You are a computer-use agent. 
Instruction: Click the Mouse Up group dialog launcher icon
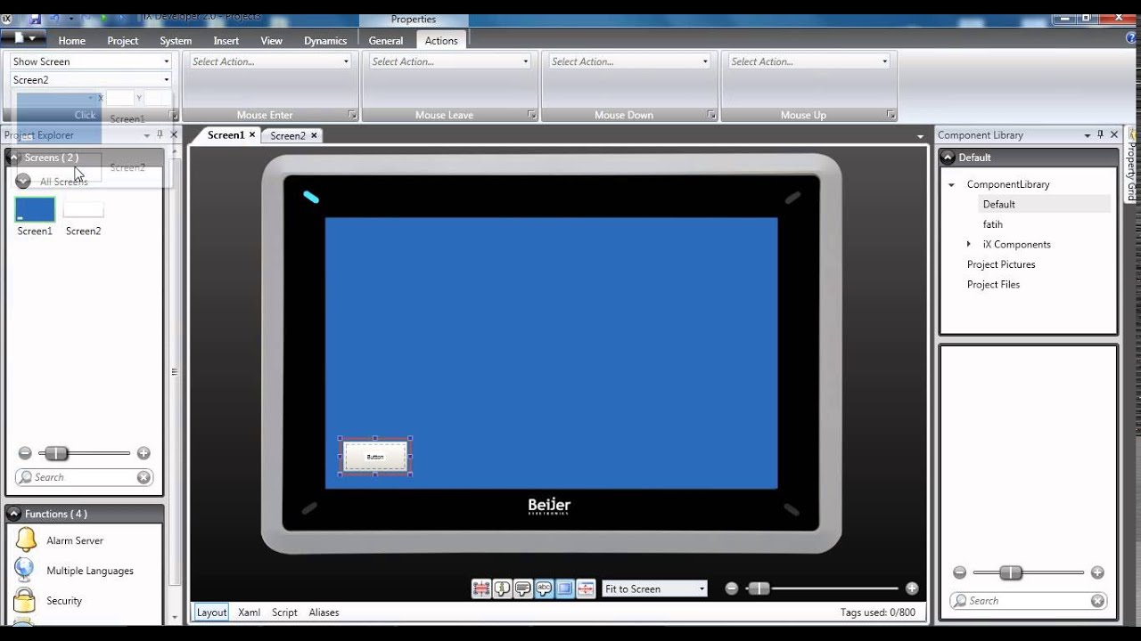click(x=891, y=115)
